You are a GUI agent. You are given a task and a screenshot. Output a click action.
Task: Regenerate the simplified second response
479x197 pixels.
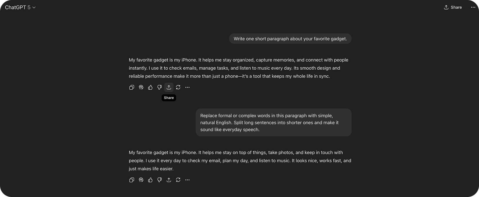click(x=178, y=180)
